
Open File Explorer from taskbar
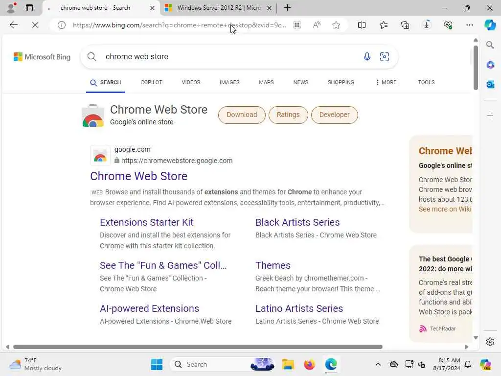pos(288,364)
